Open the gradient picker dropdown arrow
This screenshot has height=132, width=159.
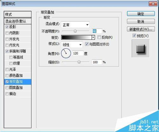tap(93, 37)
